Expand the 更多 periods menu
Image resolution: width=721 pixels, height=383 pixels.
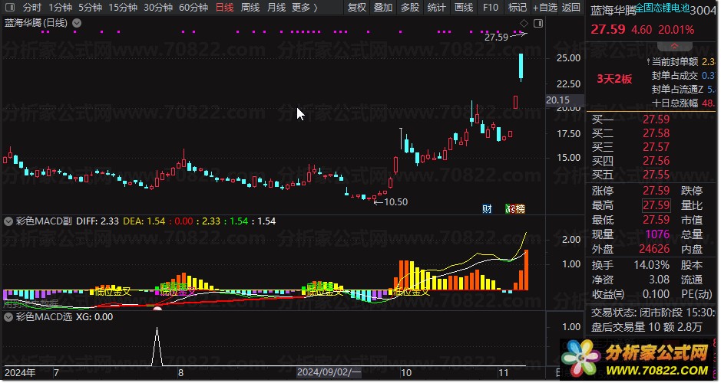(305, 8)
